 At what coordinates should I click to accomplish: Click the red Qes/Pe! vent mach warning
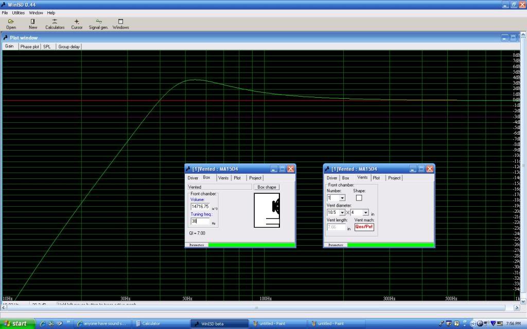point(364,227)
